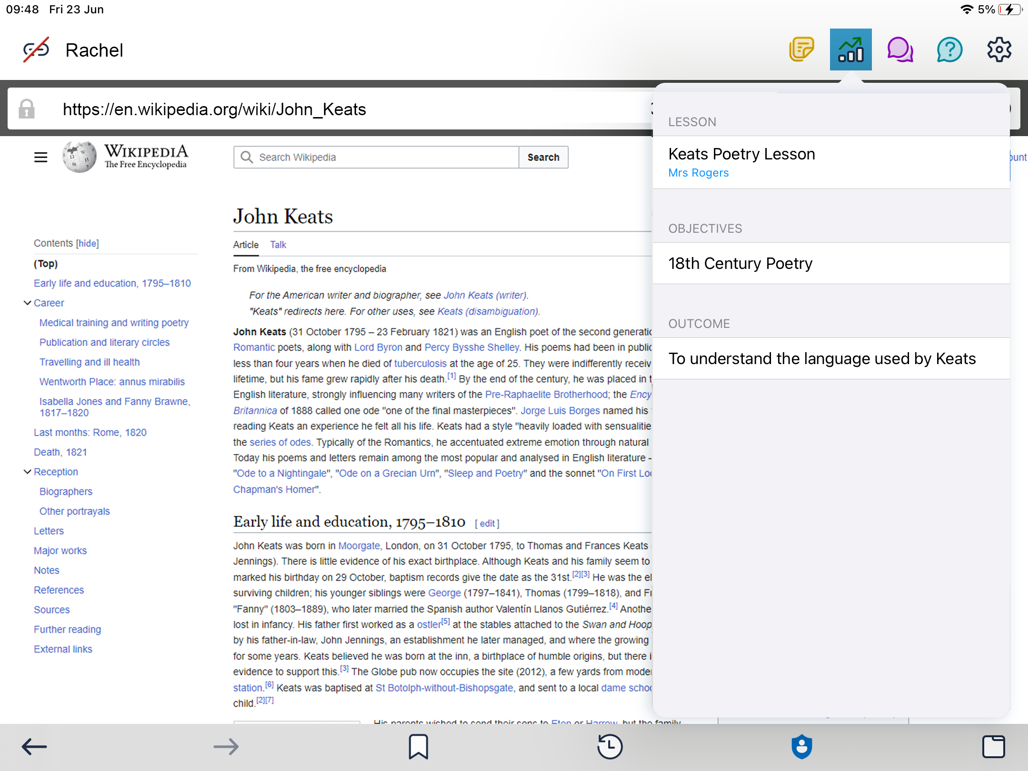Open Letters contents entry
The height and width of the screenshot is (771, 1028).
49,531
